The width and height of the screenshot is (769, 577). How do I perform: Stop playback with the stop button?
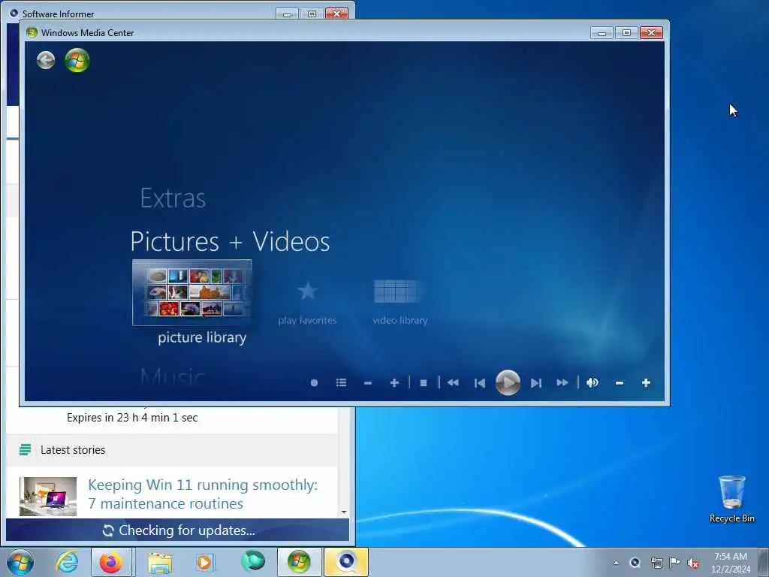point(424,382)
